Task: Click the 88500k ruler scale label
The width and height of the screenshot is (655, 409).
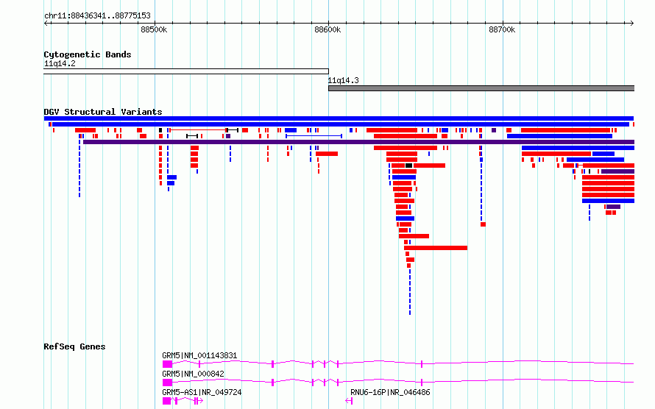Action: (154, 29)
